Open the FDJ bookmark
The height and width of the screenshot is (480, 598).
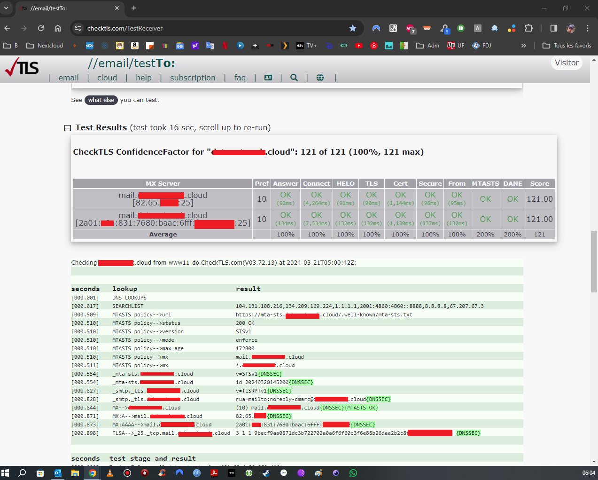pos(482,46)
